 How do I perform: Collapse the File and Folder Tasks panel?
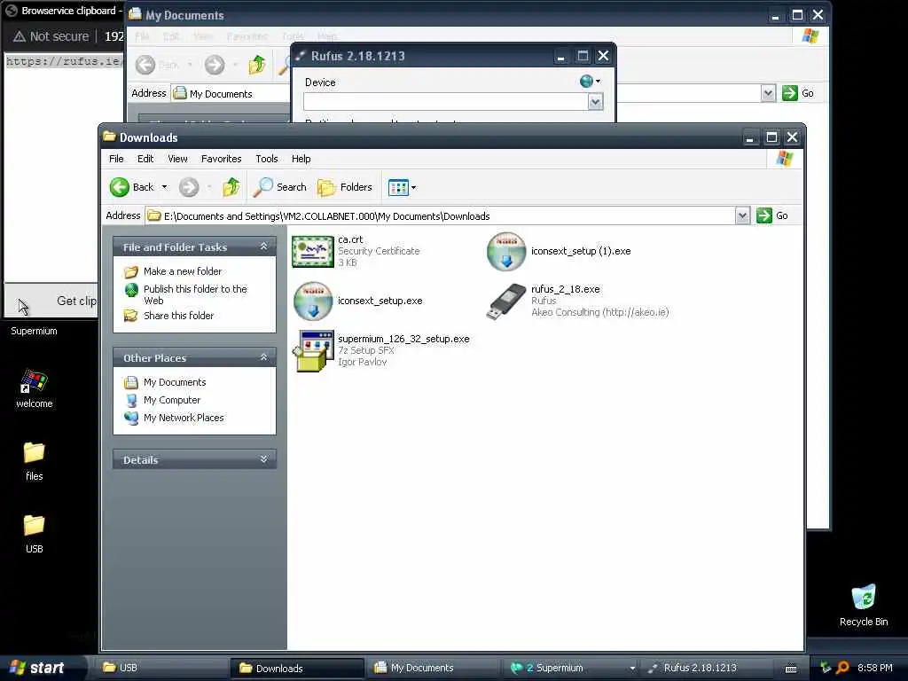point(264,247)
